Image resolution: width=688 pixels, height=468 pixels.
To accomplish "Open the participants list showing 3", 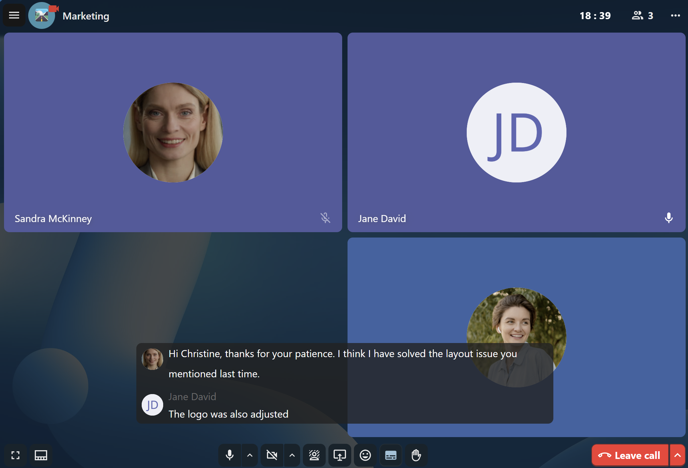I will coord(642,15).
